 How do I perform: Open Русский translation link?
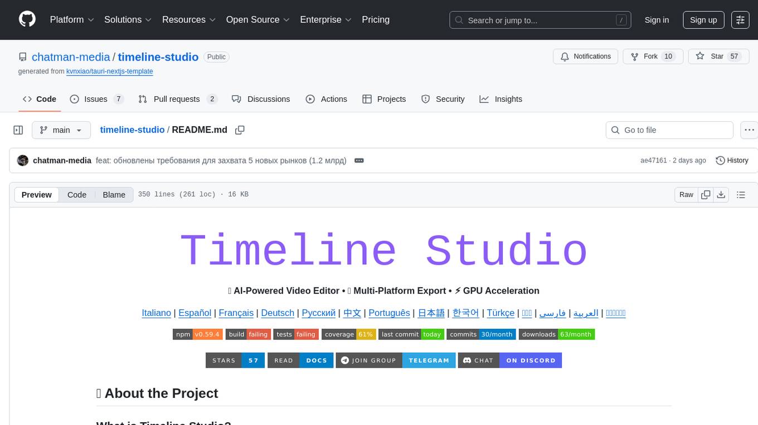[x=319, y=313]
